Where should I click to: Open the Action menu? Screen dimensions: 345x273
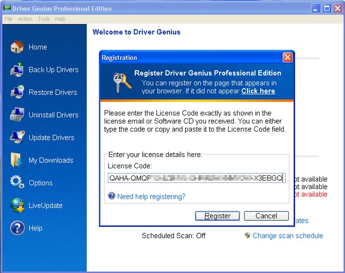[25, 19]
